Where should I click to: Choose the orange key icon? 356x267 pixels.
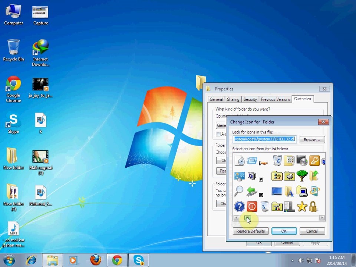315,161
